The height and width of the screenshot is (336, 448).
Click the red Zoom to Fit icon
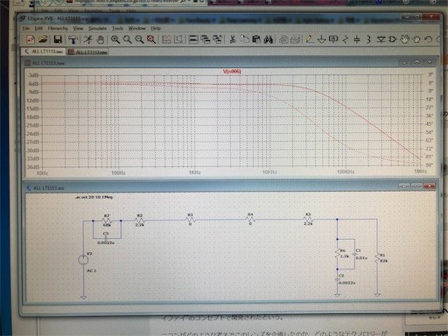[151, 39]
